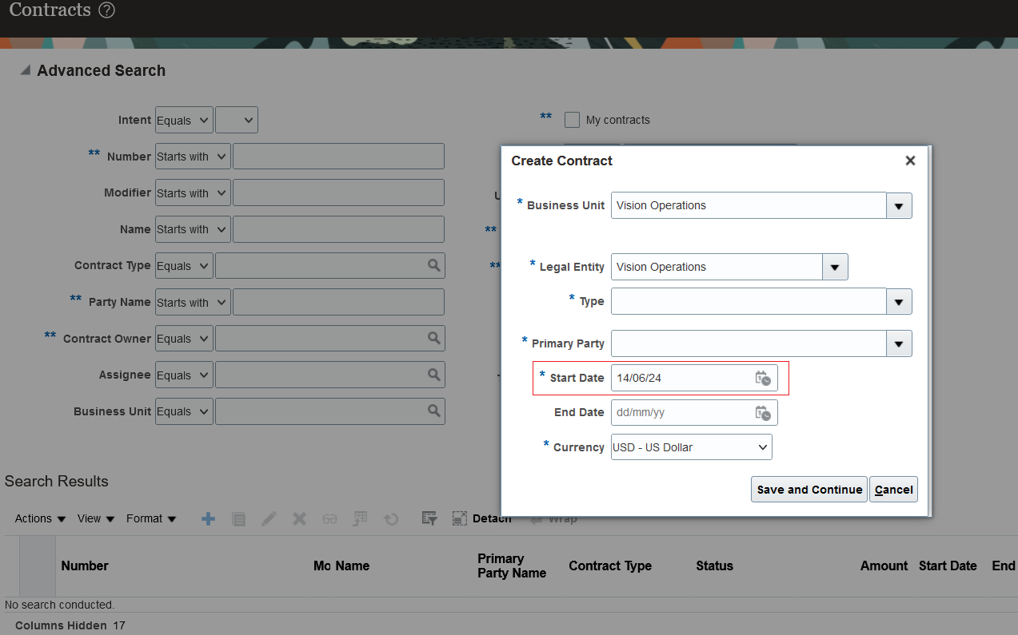Click the blue plus create icon

point(208,519)
